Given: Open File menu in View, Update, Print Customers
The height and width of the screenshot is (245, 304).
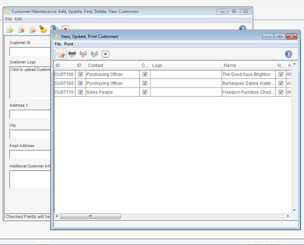Looking at the screenshot, I should (58, 44).
